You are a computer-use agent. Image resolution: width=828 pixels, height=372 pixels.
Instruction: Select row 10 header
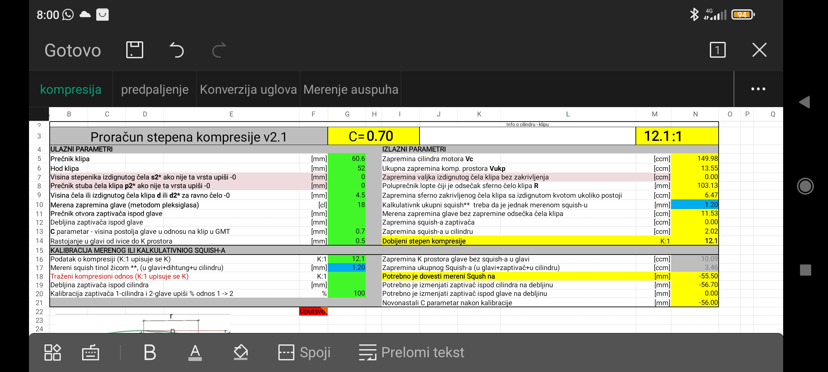(x=39, y=205)
